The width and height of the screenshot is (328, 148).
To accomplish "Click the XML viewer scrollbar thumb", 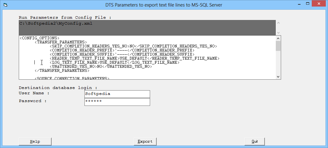I will tap(278, 46).
